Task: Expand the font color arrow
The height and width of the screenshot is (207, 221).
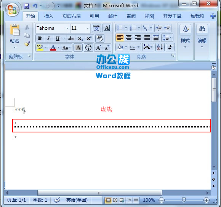Action: tap(58, 48)
